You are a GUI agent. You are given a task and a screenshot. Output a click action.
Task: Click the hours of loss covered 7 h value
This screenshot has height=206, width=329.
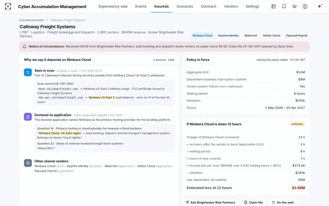303,158
